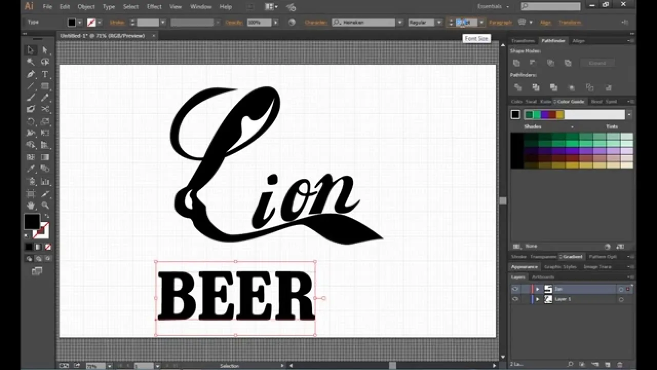
Task: Select the Direct Selection tool
Action: [45, 50]
